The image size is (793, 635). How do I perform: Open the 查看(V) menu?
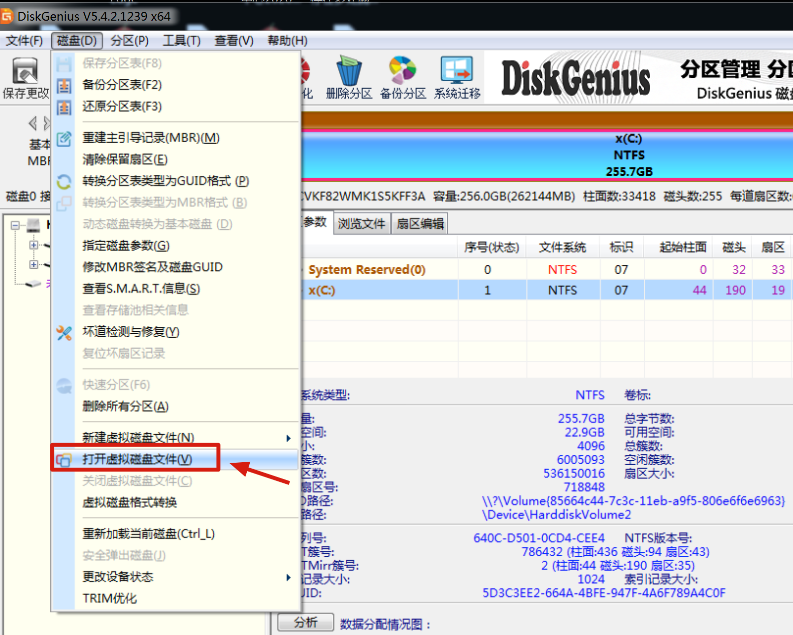point(234,40)
